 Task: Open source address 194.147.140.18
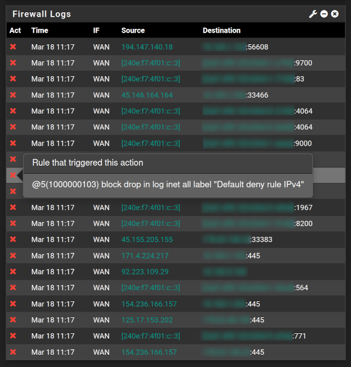[147, 47]
